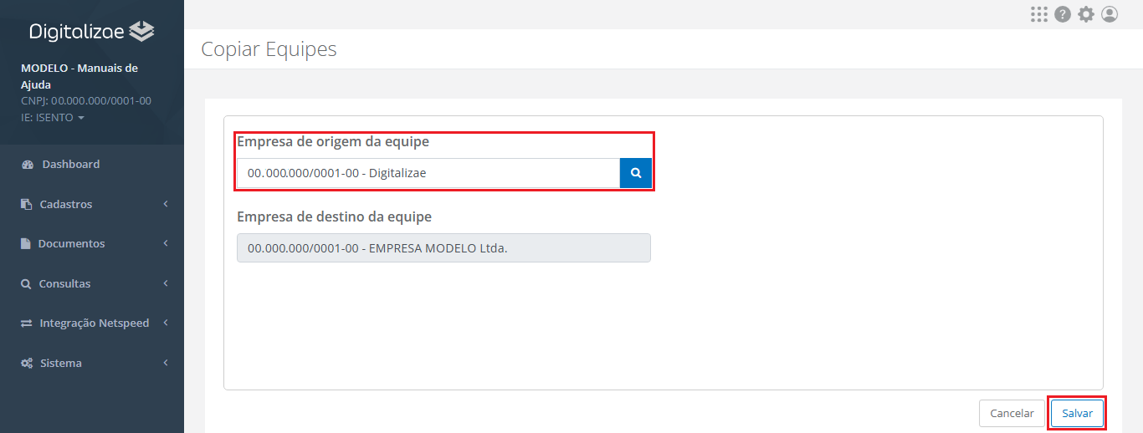The width and height of the screenshot is (1143, 433).
Task: Click the Integração Netspeed arrows icon
Action: tap(27, 323)
